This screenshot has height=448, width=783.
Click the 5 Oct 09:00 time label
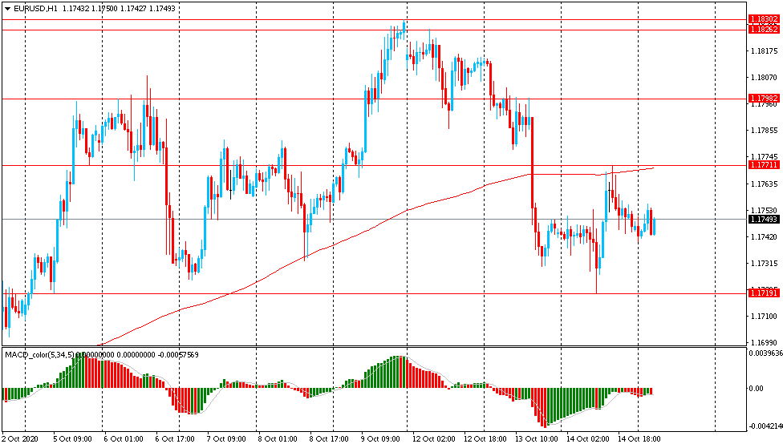[x=72, y=439]
